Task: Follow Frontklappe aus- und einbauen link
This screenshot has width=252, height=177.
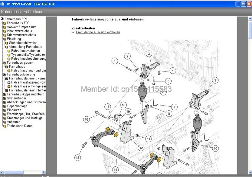Action: pyautogui.click(x=98, y=32)
